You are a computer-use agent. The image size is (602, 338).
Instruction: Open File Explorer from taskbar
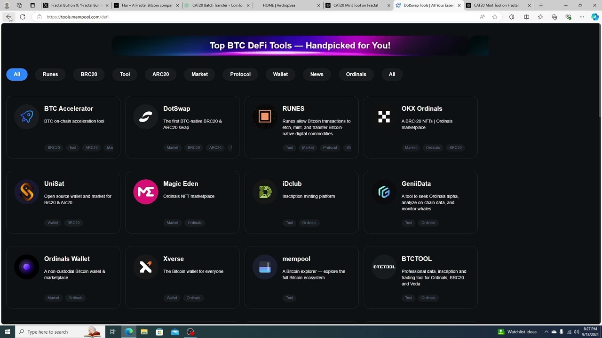[x=144, y=332]
